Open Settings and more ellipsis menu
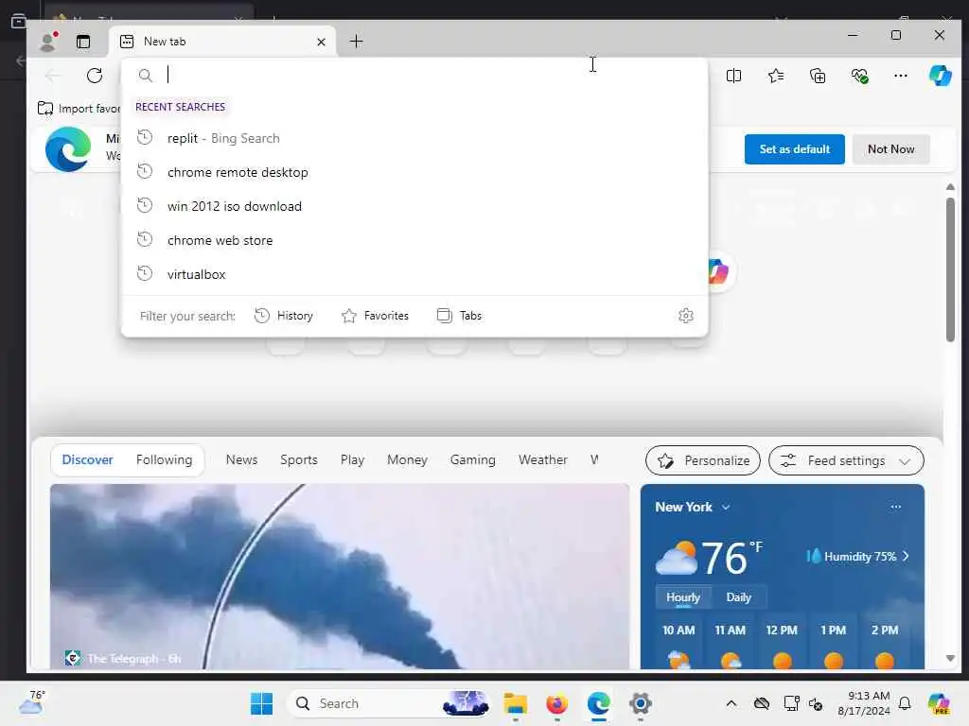 point(901,76)
